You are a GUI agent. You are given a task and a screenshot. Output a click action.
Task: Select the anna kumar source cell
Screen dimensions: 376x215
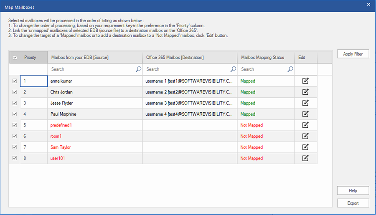[x=95, y=81]
